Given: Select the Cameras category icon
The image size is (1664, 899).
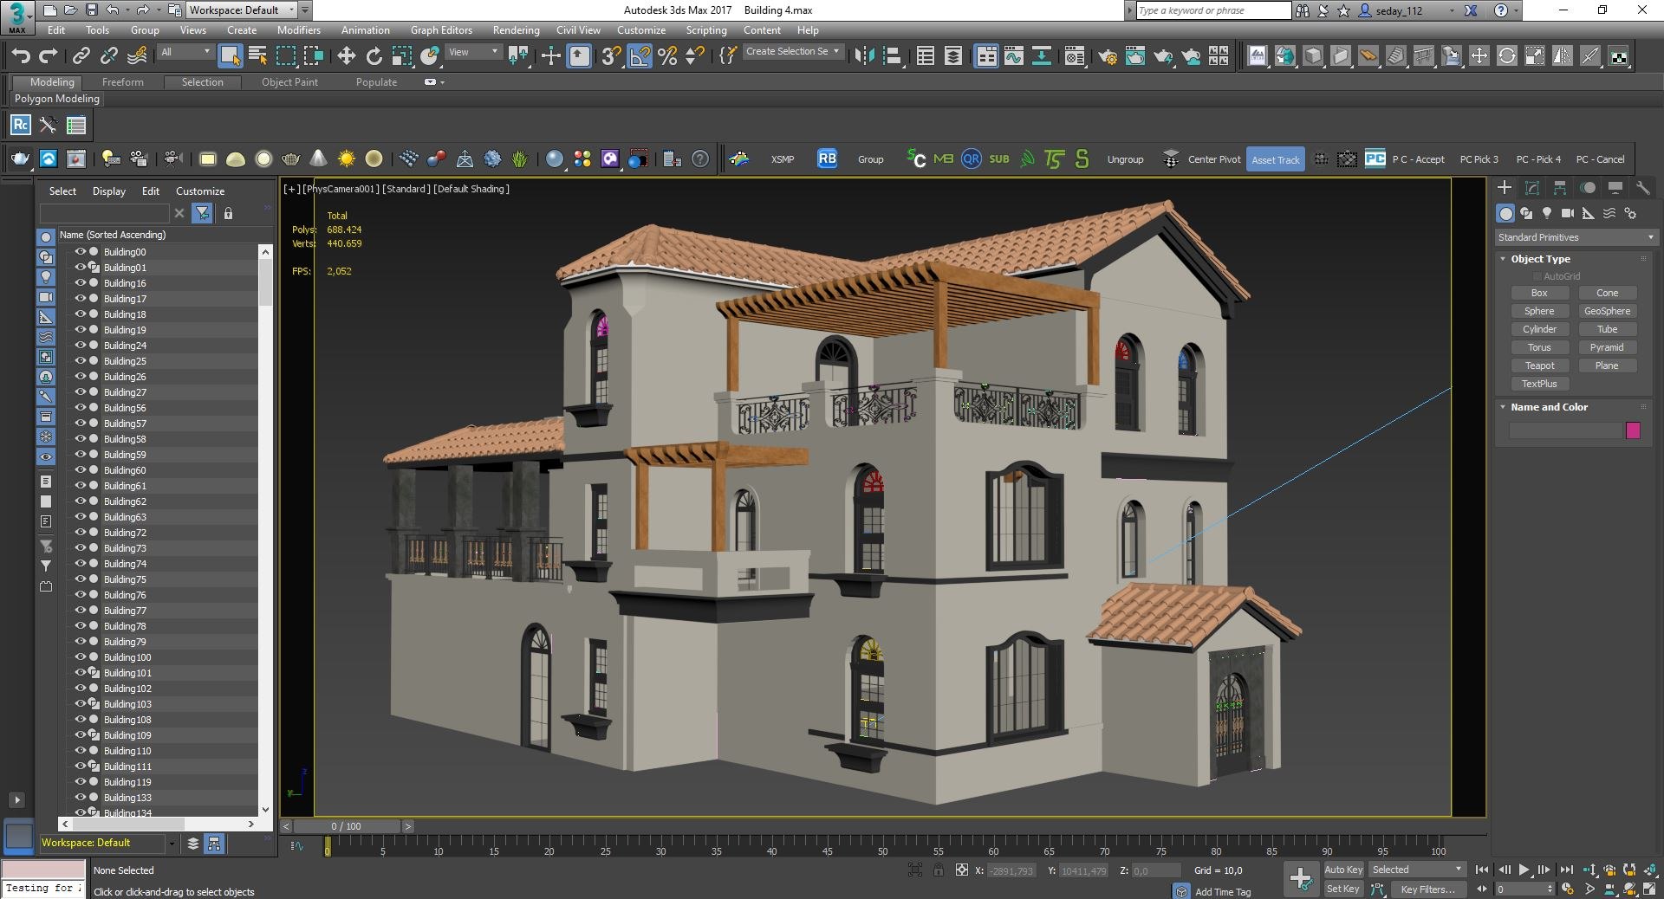Looking at the screenshot, I should pos(1568,213).
